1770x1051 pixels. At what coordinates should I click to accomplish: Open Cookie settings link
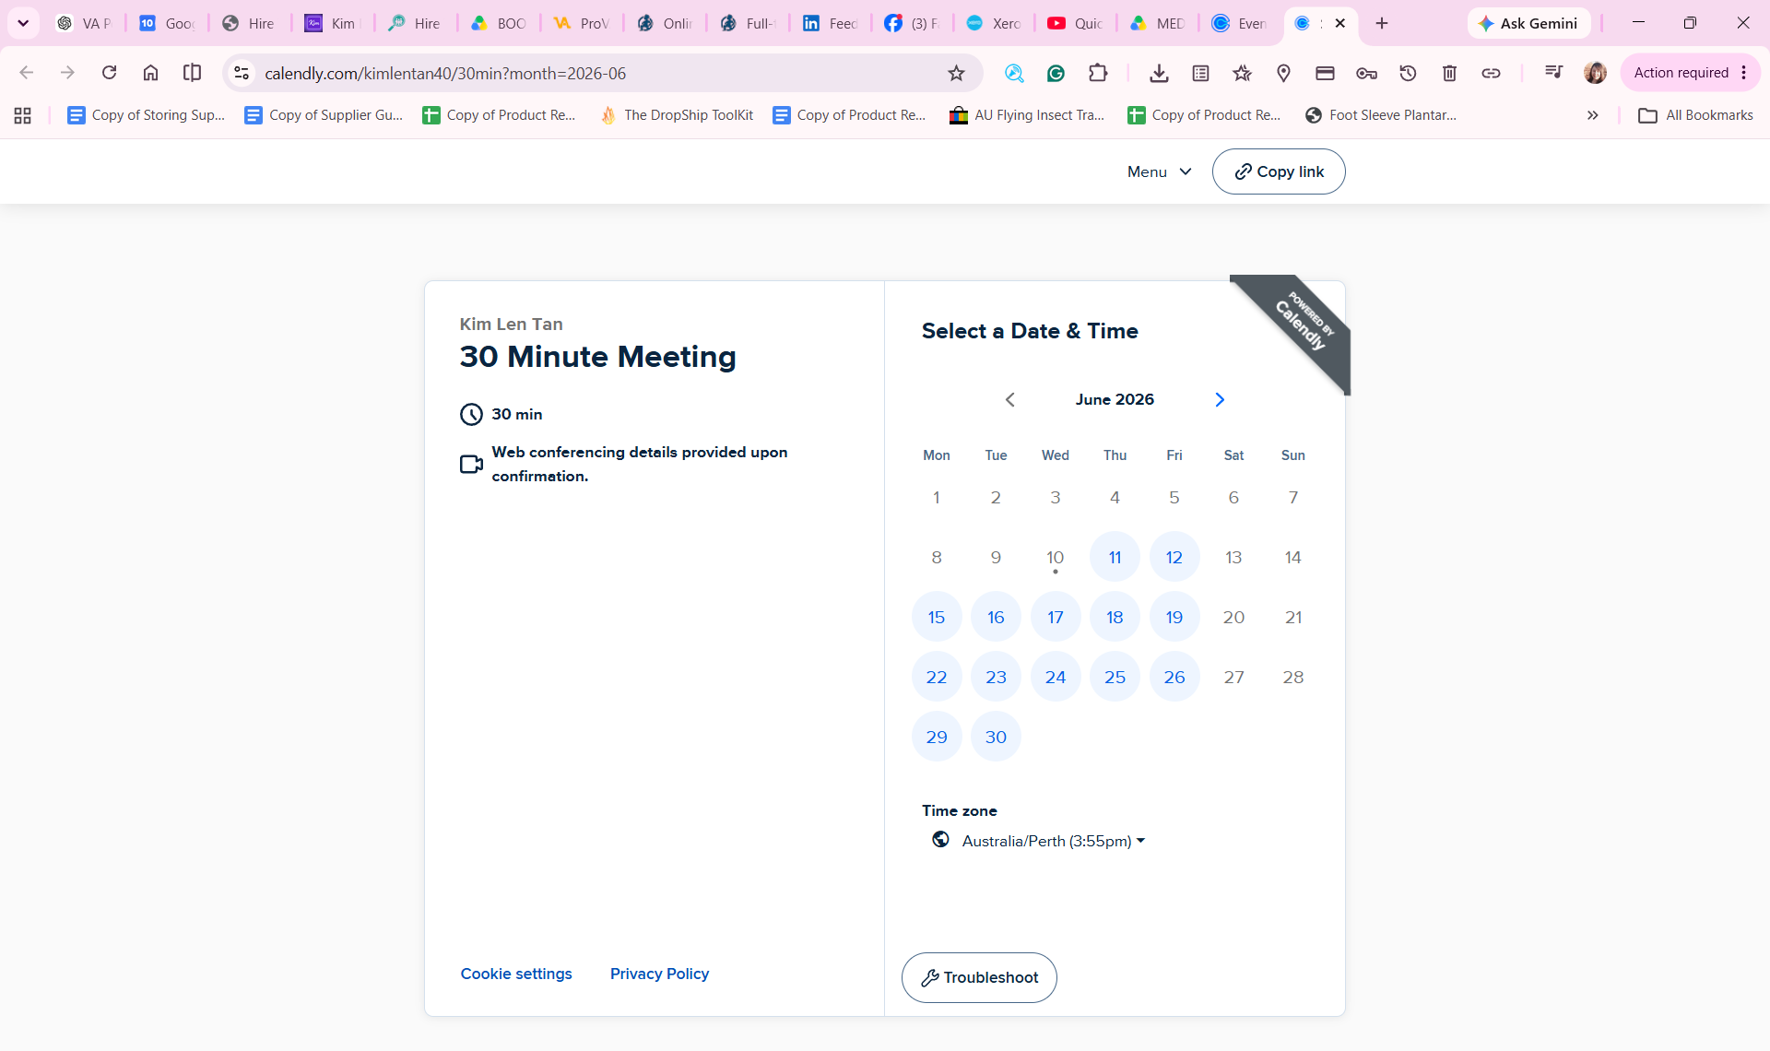coord(516,974)
